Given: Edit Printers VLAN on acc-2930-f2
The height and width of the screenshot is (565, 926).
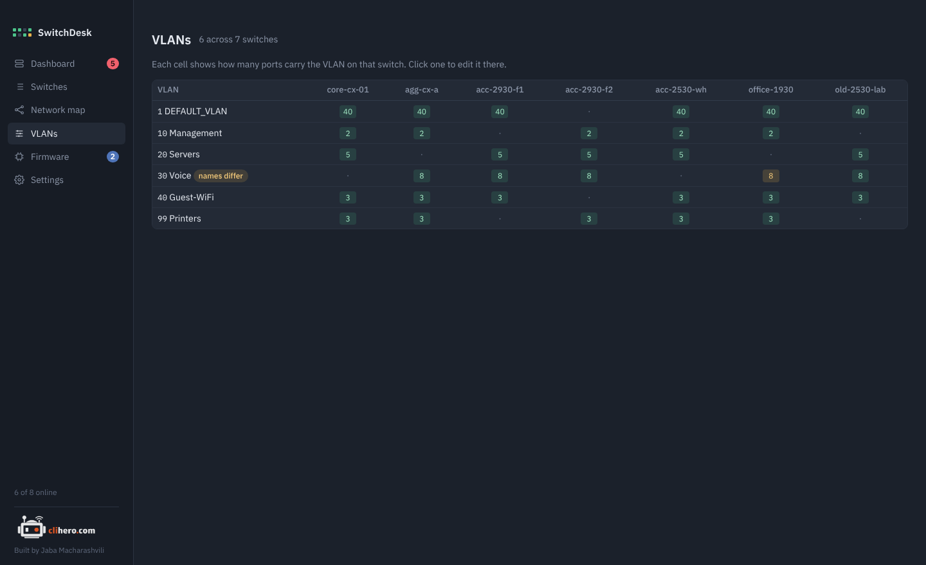Looking at the screenshot, I should (589, 219).
